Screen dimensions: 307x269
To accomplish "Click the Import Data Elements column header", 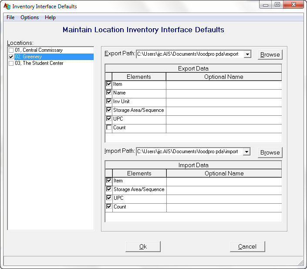I will tap(139, 173).
